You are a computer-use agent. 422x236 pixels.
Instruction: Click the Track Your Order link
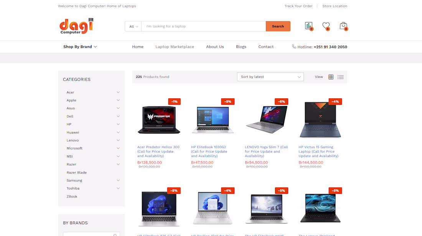298,6
